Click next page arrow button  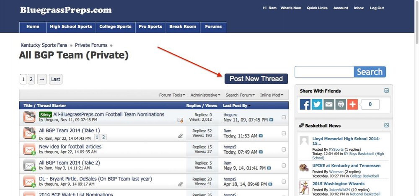pyautogui.click(x=42, y=79)
